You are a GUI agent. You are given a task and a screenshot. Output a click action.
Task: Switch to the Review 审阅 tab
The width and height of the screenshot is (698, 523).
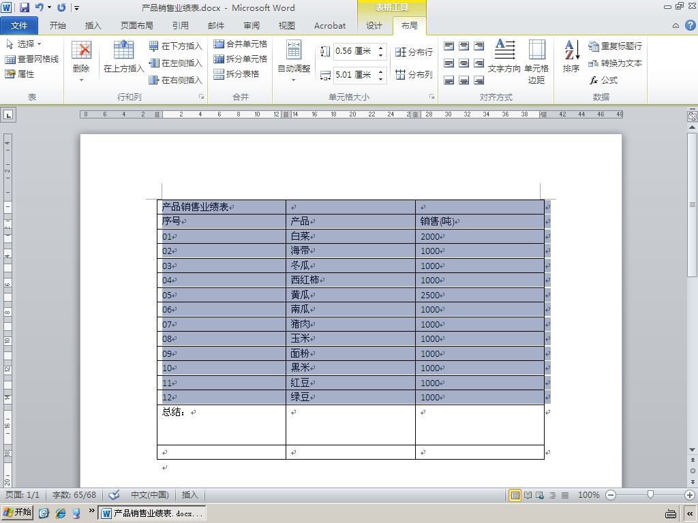pyautogui.click(x=252, y=26)
